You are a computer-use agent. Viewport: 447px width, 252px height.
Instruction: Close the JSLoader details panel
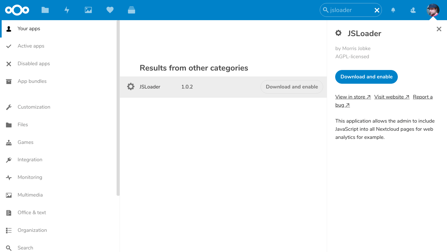coord(439,29)
